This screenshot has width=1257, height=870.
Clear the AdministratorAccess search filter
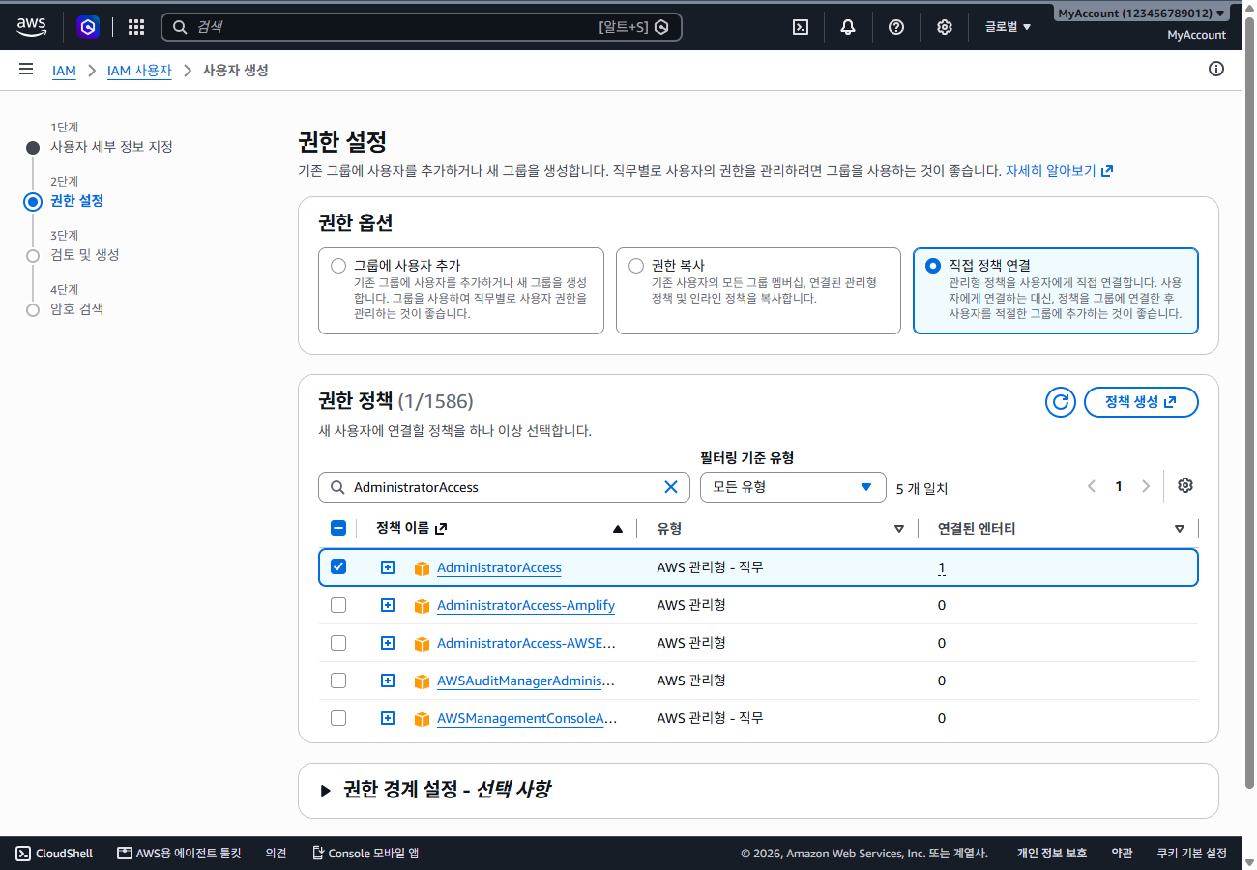[671, 487]
